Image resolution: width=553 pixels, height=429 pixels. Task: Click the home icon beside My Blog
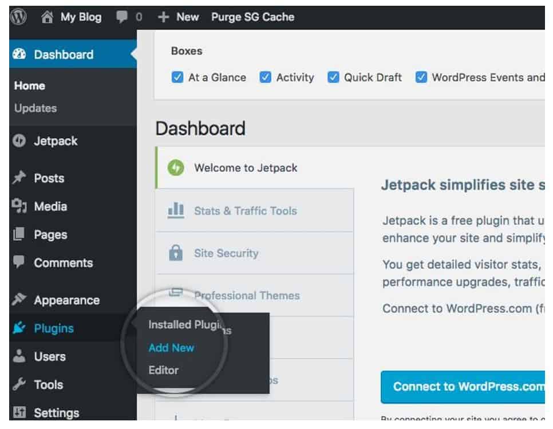[x=47, y=17]
